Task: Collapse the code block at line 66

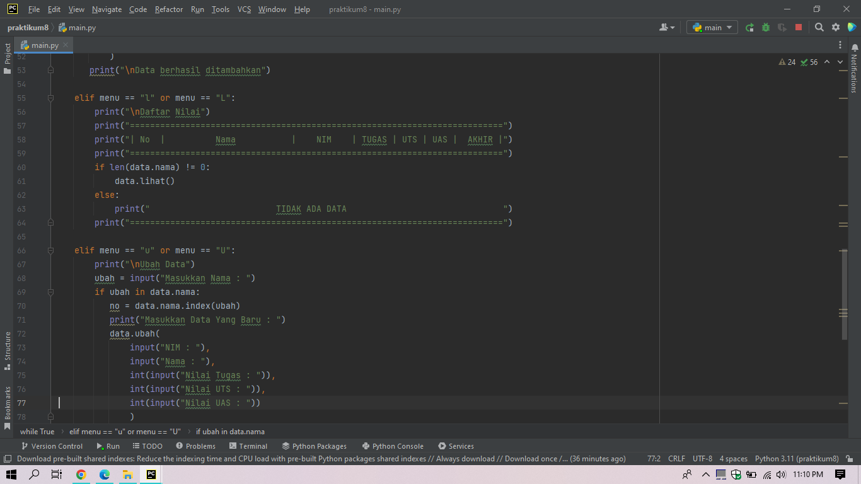Action: pos(50,251)
